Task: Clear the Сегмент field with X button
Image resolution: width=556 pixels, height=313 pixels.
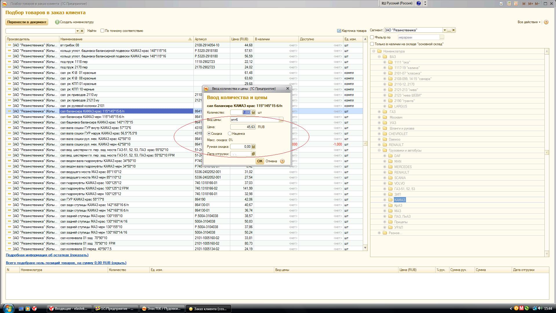Action: click(453, 30)
